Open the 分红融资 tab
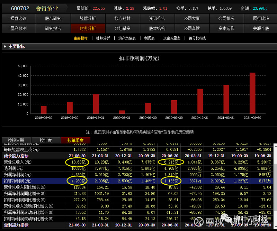This screenshot has height=231, width=277. 123,28
